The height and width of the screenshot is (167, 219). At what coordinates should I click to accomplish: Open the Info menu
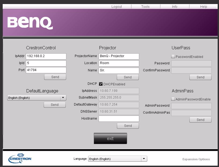tap(175, 6)
